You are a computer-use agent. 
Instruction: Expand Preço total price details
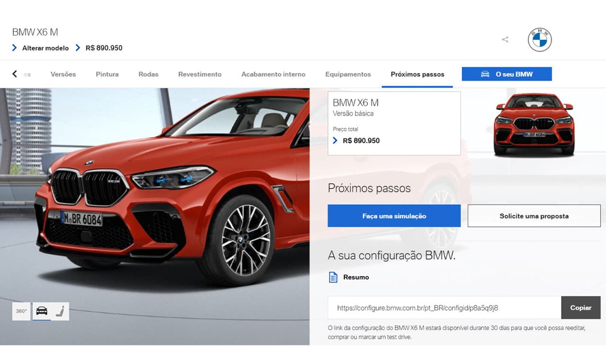pyautogui.click(x=336, y=140)
